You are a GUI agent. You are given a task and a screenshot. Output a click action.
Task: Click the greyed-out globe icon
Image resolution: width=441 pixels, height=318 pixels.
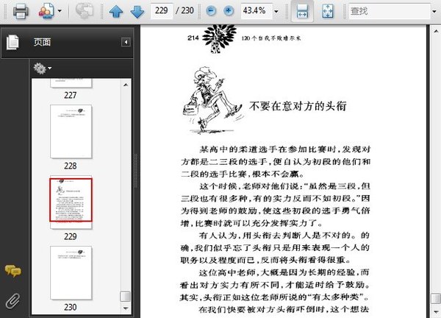tap(85, 11)
